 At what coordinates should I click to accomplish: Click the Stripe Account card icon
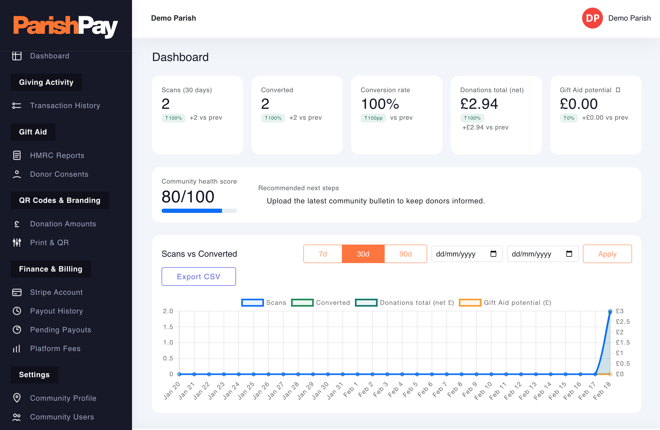click(17, 292)
